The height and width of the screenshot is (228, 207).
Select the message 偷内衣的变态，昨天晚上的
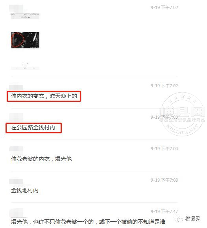[44, 96]
